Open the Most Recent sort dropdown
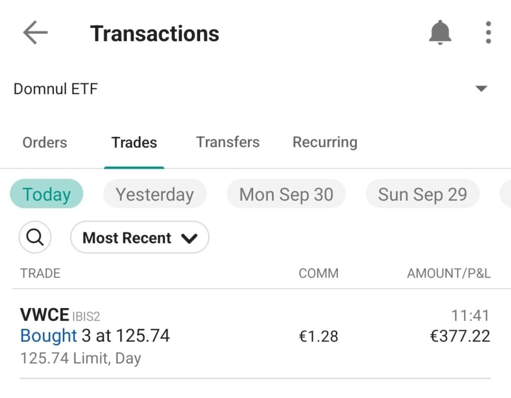 140,238
